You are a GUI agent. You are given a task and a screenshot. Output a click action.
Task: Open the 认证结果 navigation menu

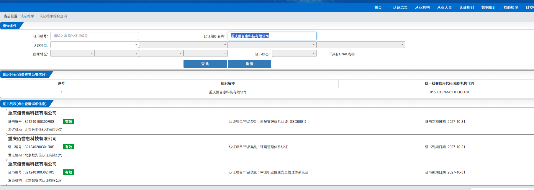tap(400, 8)
